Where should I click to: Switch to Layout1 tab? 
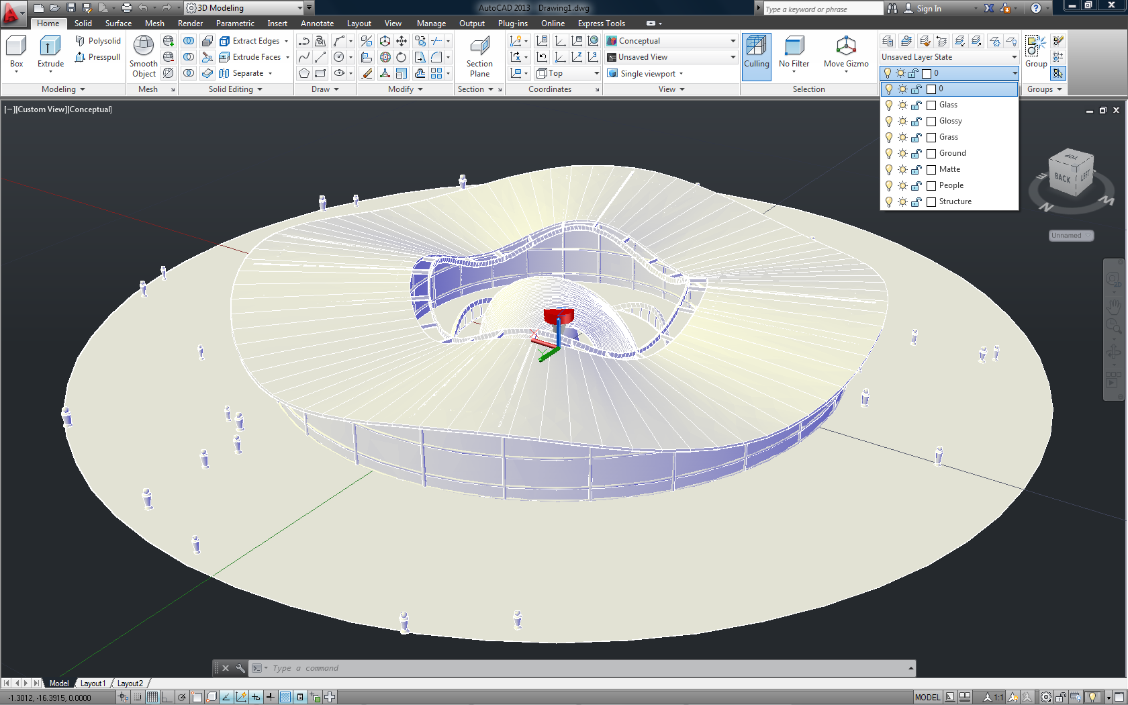coord(93,684)
